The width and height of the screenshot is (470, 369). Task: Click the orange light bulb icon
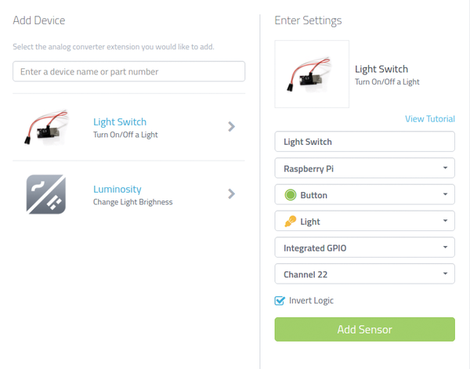[x=290, y=221]
